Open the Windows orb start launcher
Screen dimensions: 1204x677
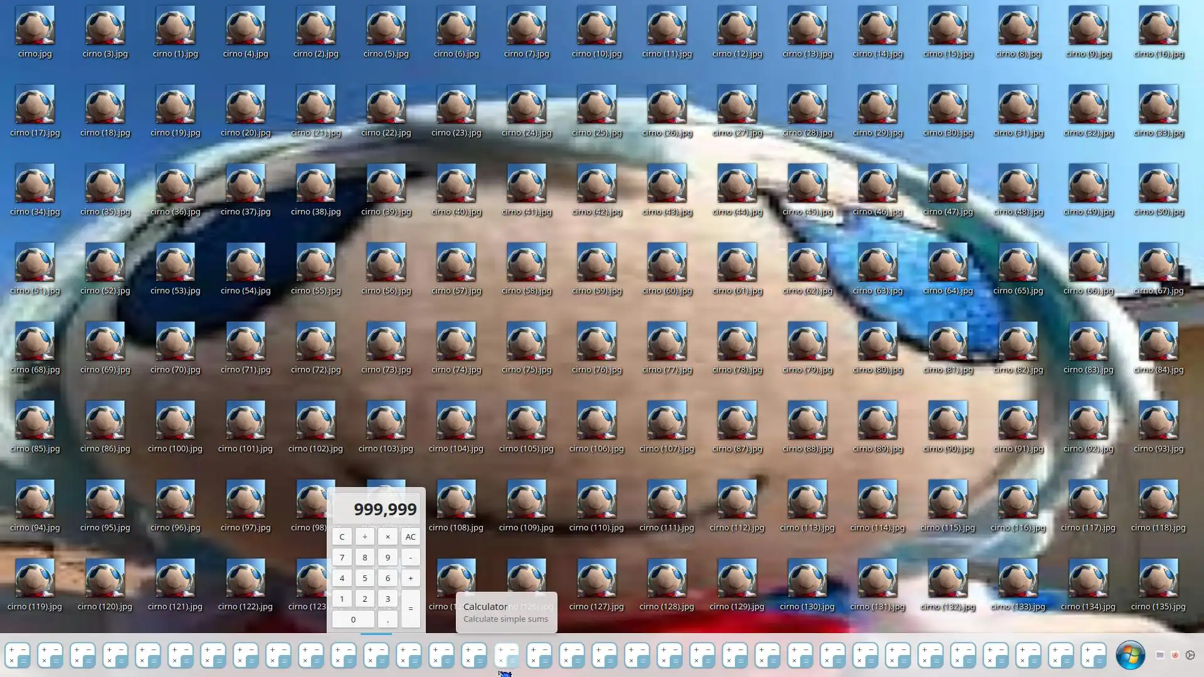[x=1130, y=655]
